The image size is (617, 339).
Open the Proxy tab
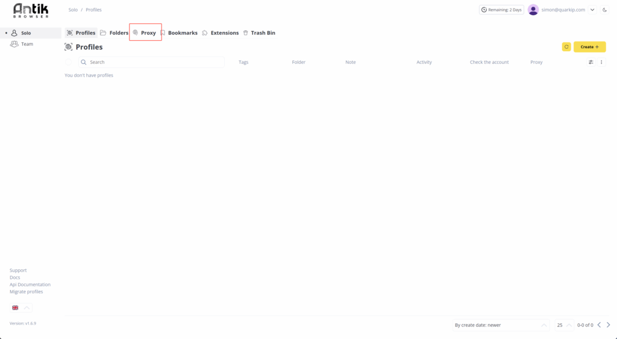click(145, 33)
